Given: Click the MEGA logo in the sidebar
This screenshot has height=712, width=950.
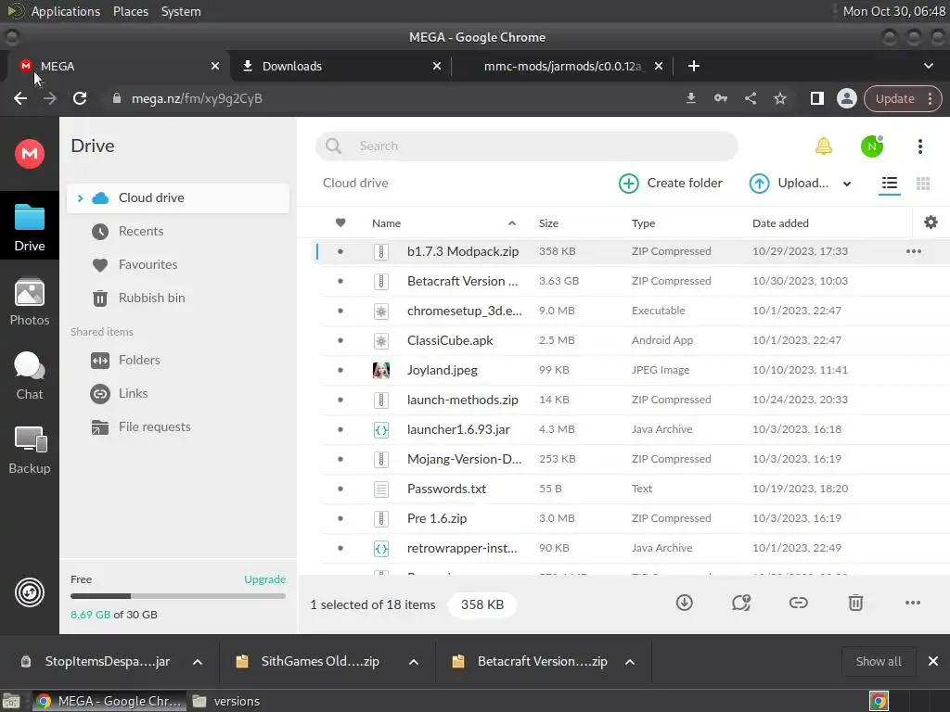Looking at the screenshot, I should [29, 153].
